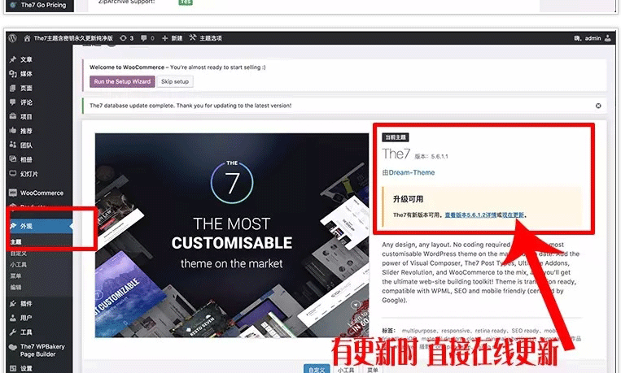This screenshot has width=621, height=373.
Task: Open the admin user avatar menu
Action: pyautogui.click(x=607, y=38)
